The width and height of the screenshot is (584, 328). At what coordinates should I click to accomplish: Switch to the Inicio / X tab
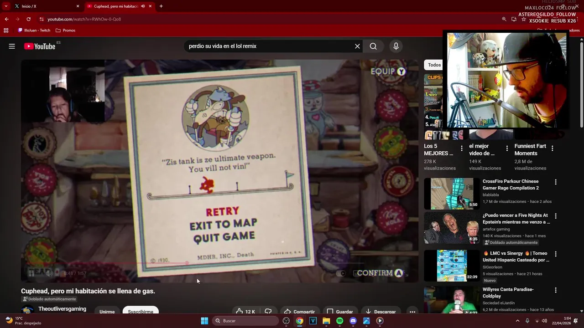click(x=45, y=6)
